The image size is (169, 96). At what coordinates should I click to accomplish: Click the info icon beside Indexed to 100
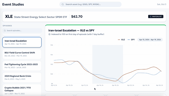50,34
